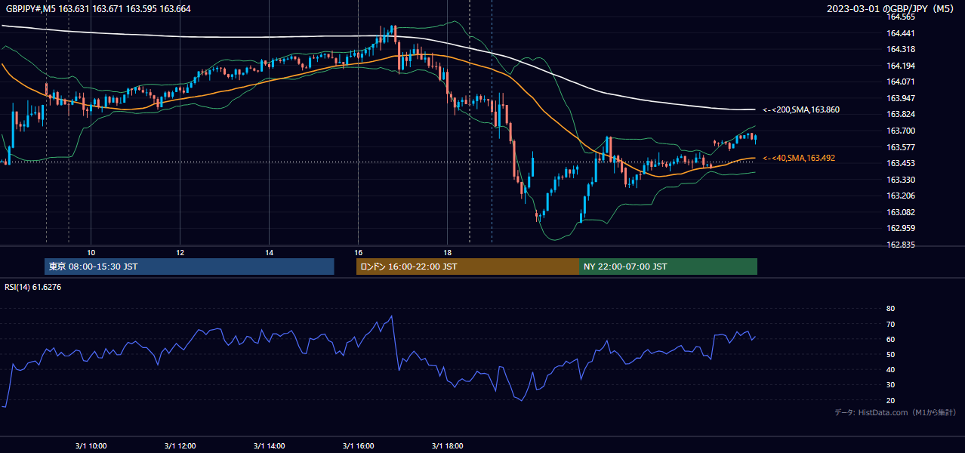Click the 164.318 price axis label
The image size is (965, 453).
tap(901, 49)
